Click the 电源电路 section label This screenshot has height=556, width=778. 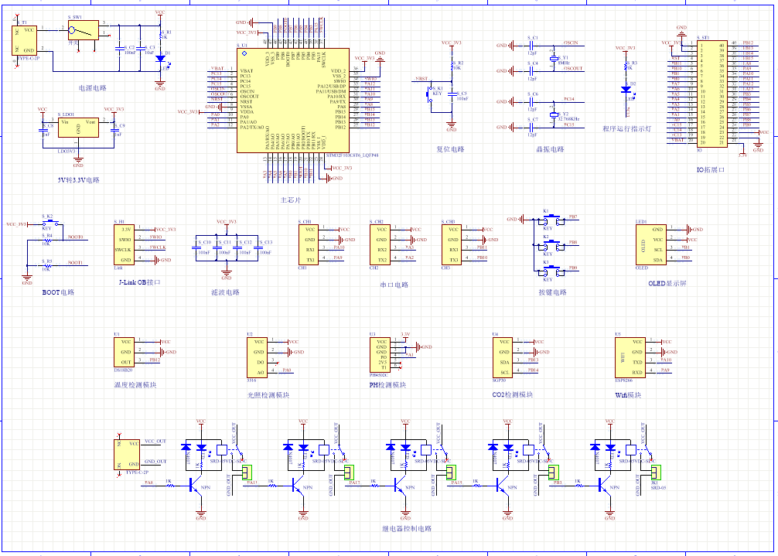pyautogui.click(x=93, y=88)
